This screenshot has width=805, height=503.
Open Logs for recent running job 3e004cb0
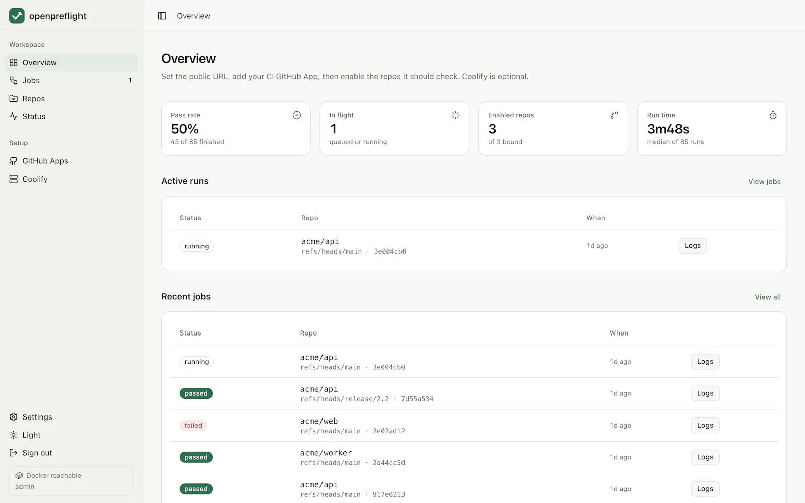click(x=705, y=362)
